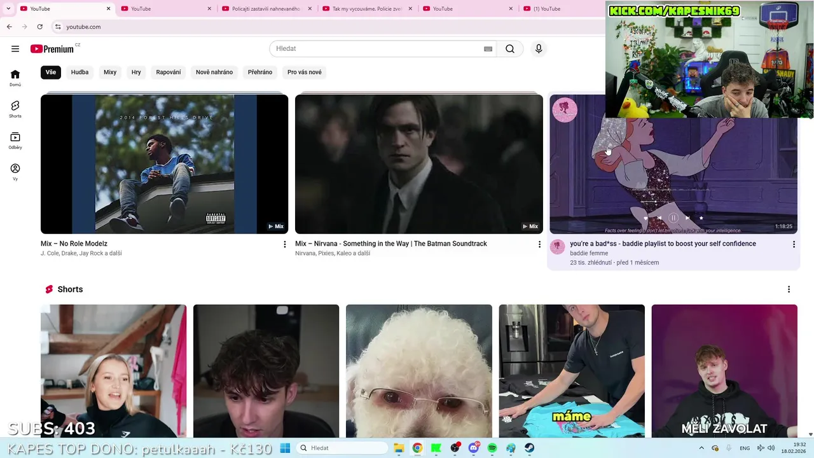The image size is (814, 458).
Task: Open Odběry subscriptions in the sidebar
Action: [15, 141]
